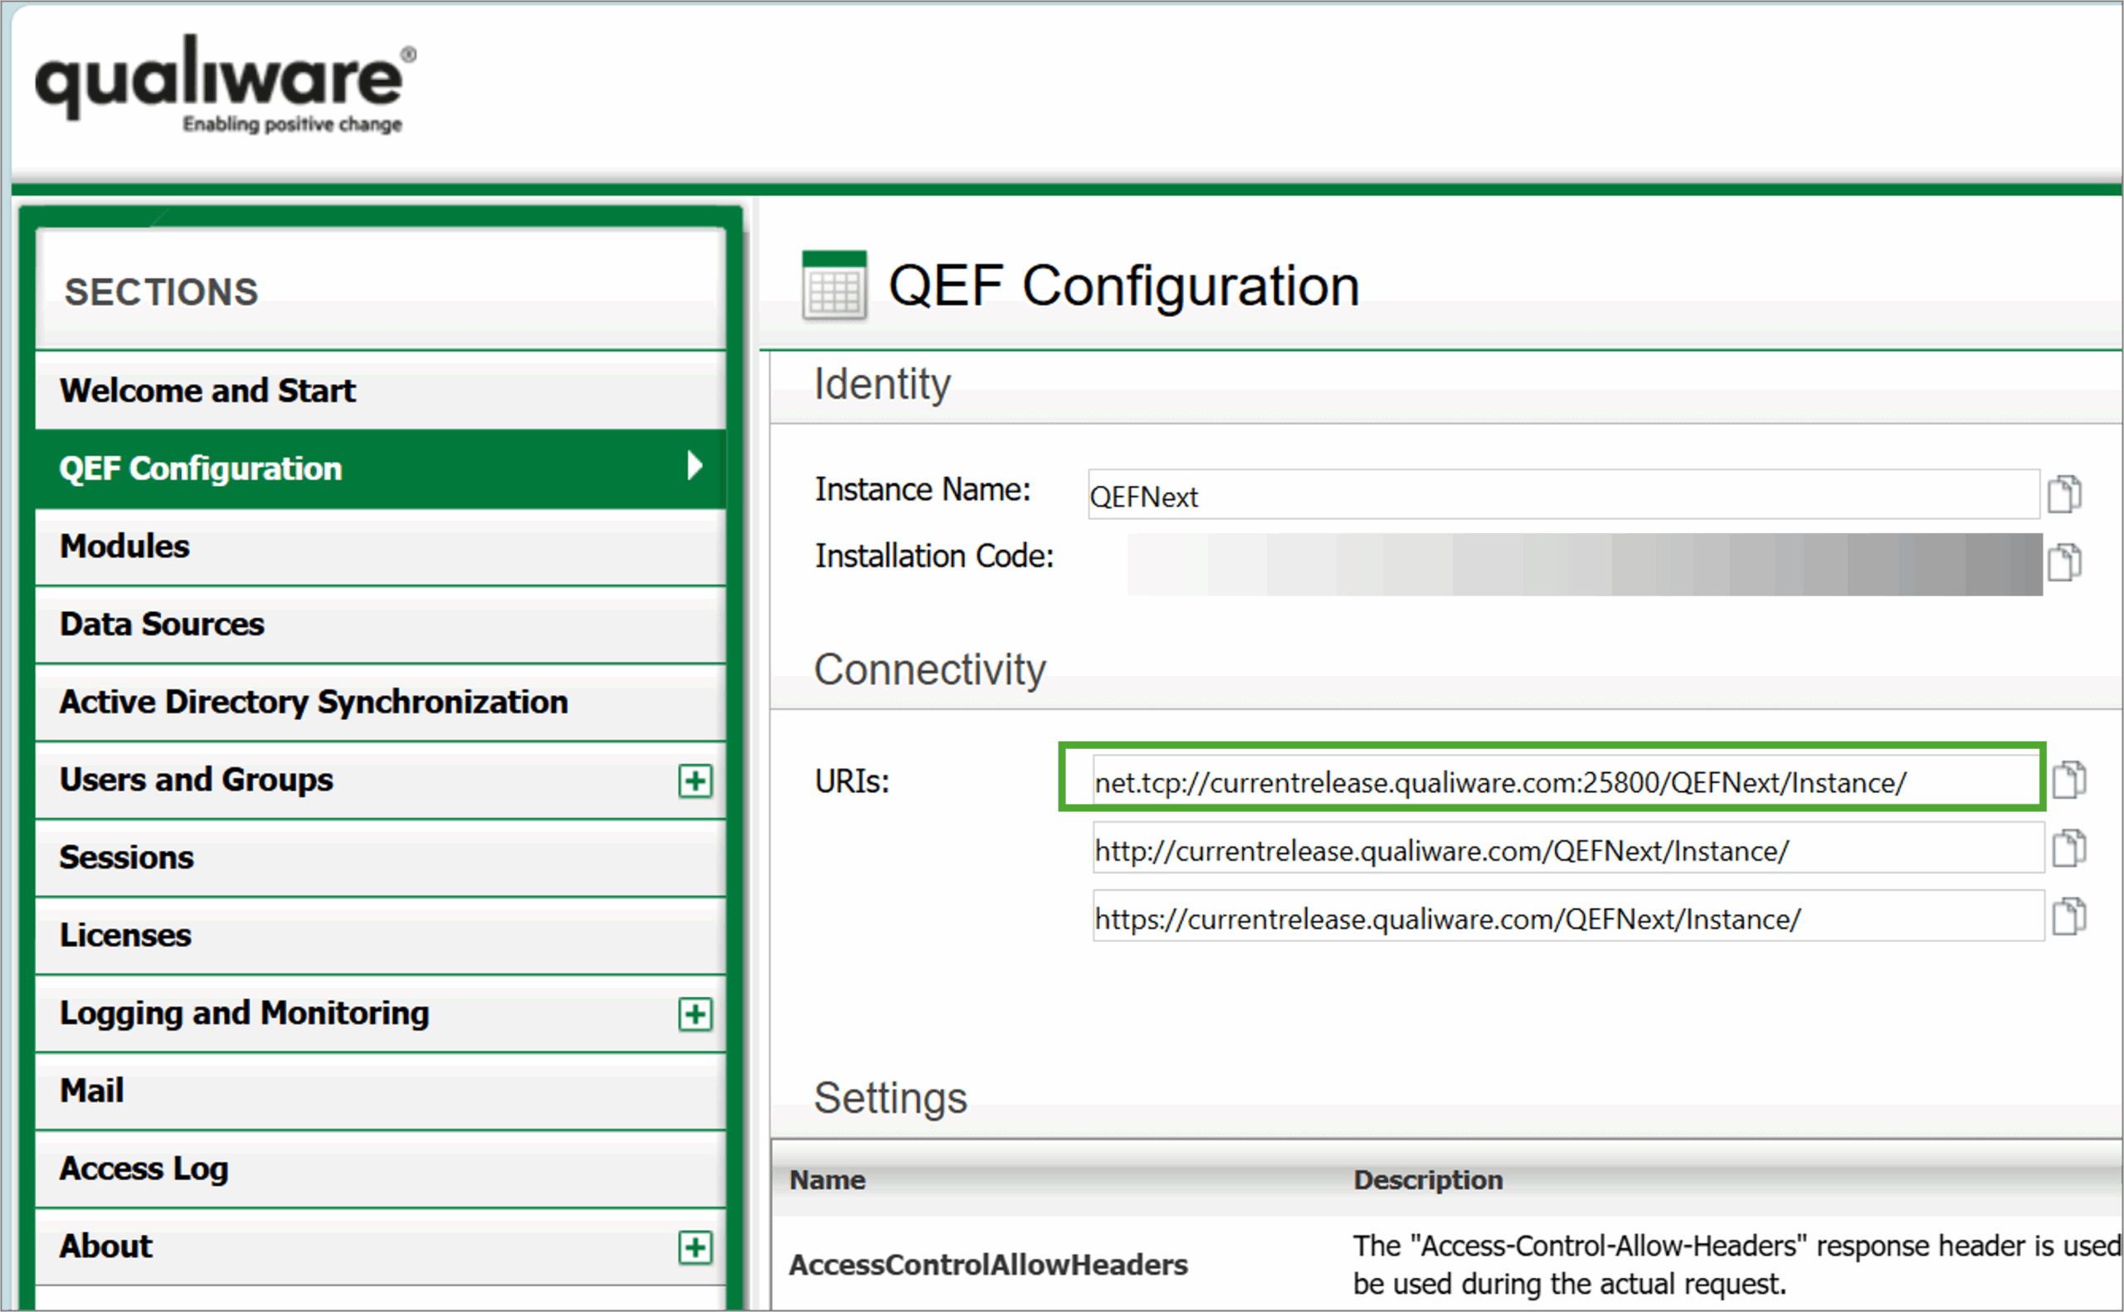Viewport: 2124px width, 1312px height.
Task: Go to the Data Sources section
Action: 380,624
